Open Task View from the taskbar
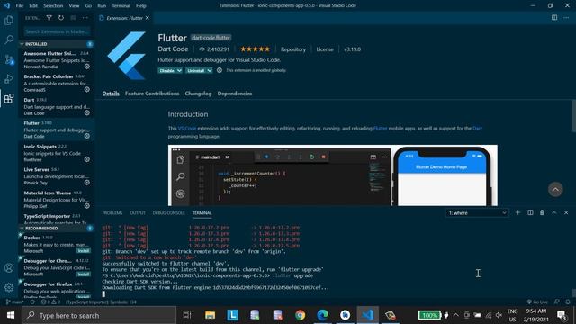This screenshot has height=324, width=576. [187, 315]
